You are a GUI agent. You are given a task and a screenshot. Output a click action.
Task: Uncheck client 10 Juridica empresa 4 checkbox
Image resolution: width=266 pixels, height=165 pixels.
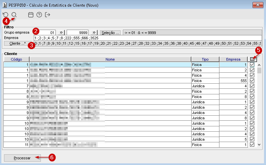252,134
